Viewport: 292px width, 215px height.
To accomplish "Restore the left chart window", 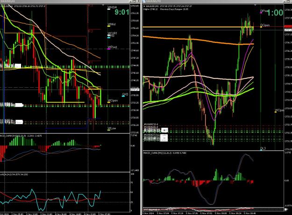I will (x=135, y=1).
